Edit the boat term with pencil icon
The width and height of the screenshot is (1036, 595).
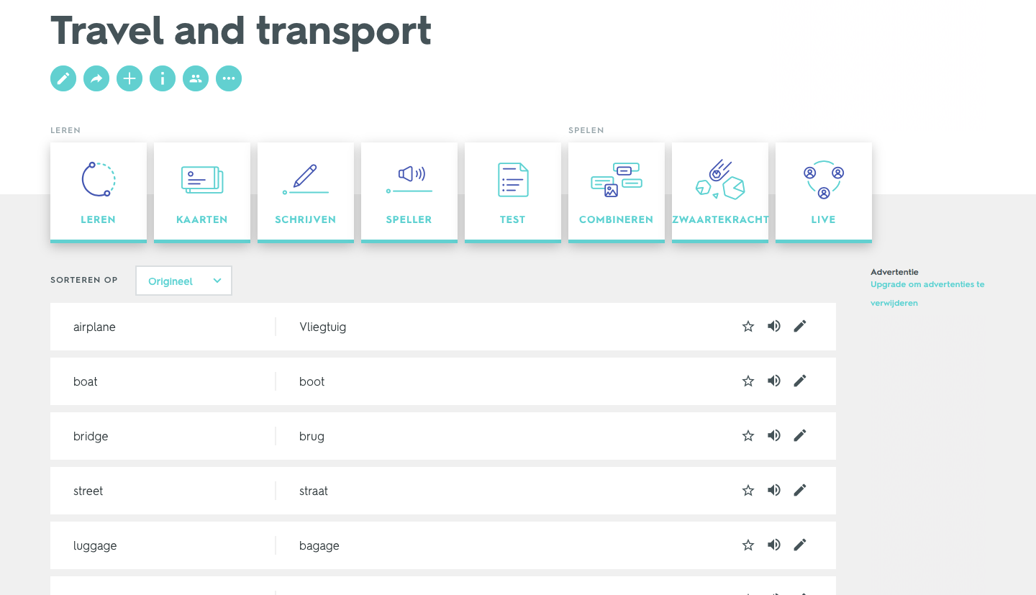pos(800,381)
